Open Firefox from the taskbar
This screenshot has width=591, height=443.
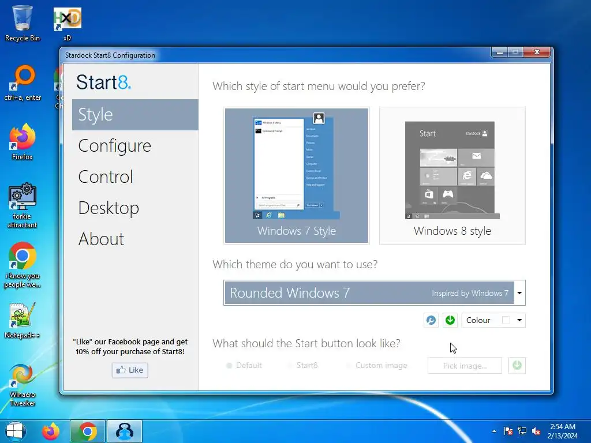point(51,431)
